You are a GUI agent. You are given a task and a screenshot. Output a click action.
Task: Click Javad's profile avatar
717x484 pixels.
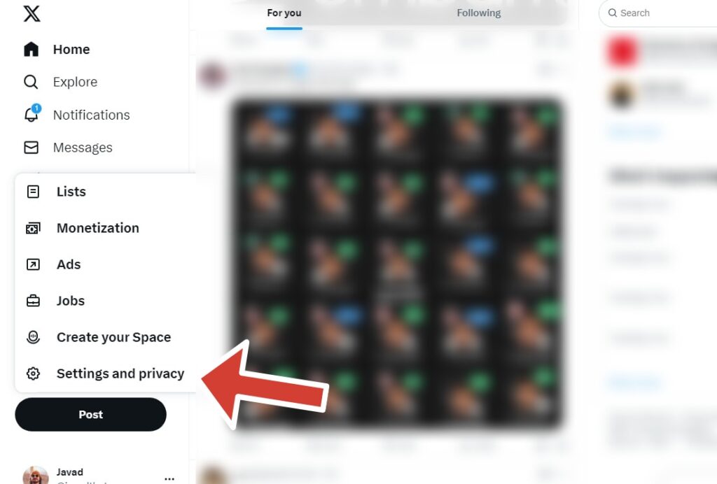(36, 476)
